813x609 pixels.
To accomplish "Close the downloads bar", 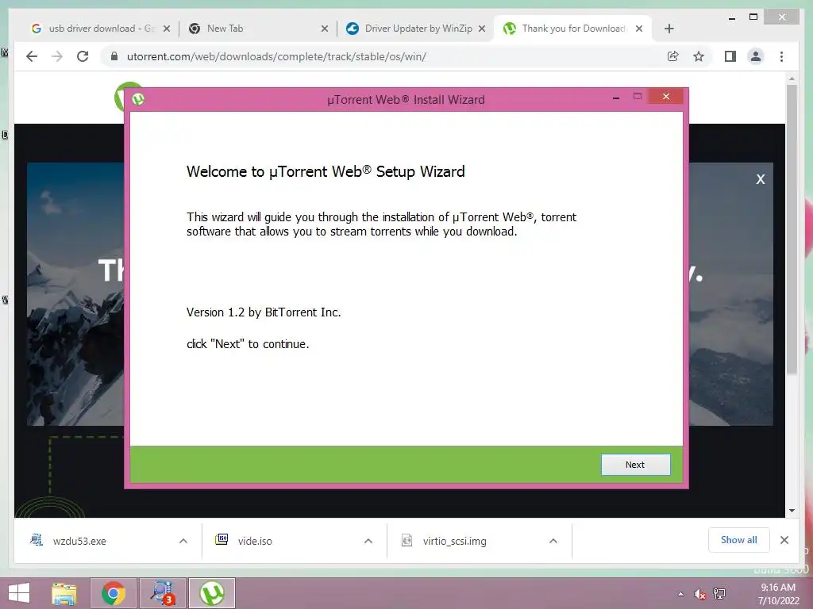I will tap(784, 540).
